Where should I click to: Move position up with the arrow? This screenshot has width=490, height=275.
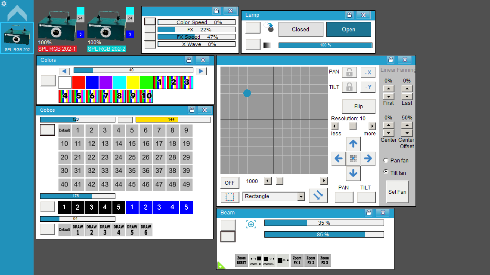coord(353,144)
